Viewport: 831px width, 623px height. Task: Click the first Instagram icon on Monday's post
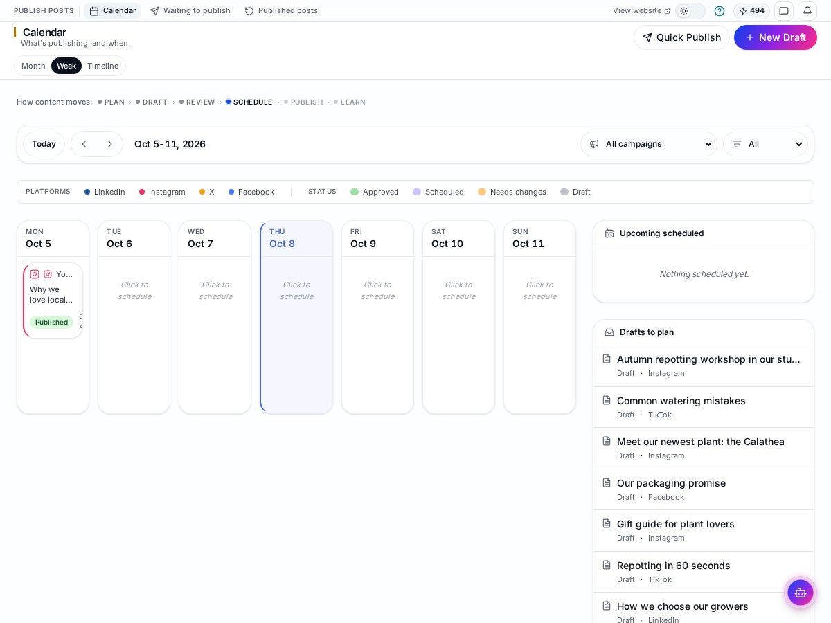(x=35, y=274)
